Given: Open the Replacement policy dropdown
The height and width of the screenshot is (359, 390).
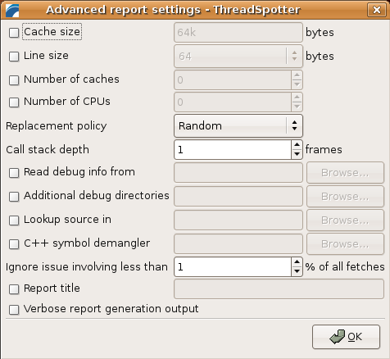Looking at the screenshot, I should click(x=238, y=126).
